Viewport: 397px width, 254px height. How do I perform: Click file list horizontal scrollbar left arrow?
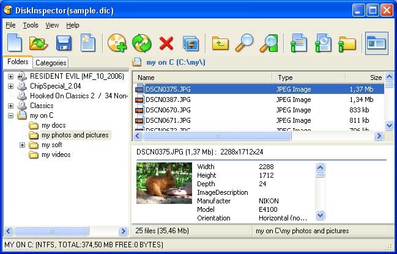click(x=138, y=136)
